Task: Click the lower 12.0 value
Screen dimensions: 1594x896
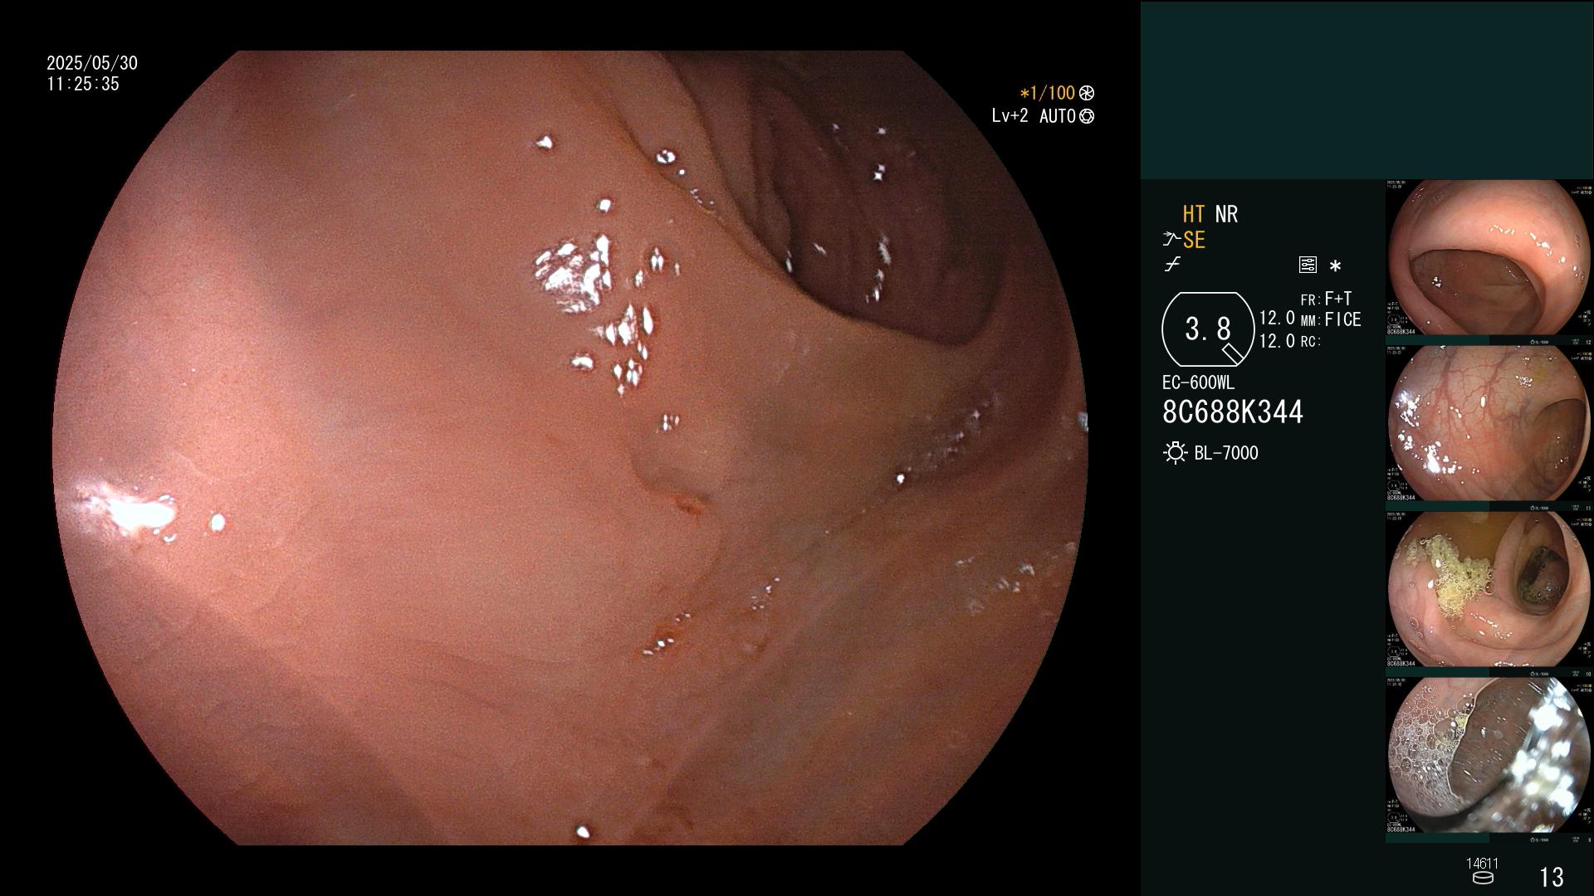Action: 1277,341
